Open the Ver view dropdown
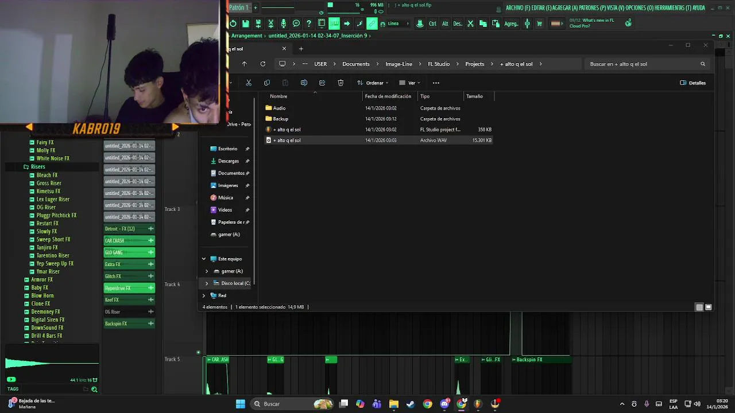Viewport: 735px width, 413px height. pos(409,83)
